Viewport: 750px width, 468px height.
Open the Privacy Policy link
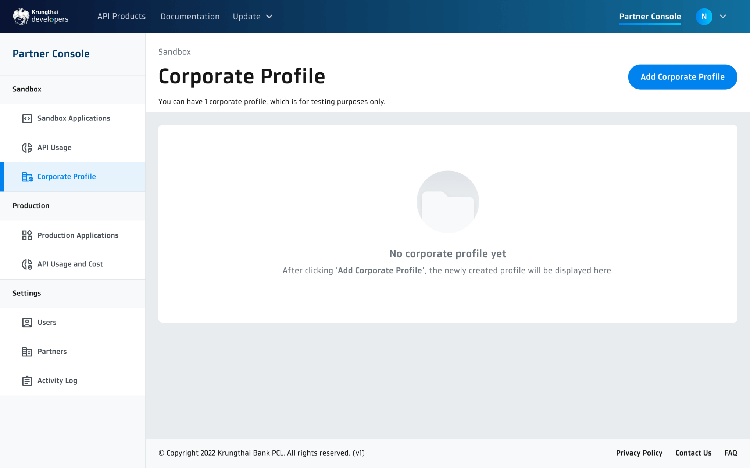click(639, 453)
